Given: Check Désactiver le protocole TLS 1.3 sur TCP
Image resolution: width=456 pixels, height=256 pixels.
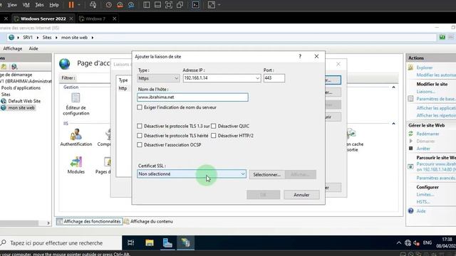Looking at the screenshot, I should click(x=140, y=126).
